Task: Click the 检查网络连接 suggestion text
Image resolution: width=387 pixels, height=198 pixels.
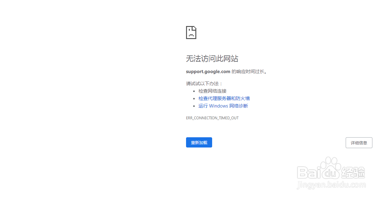Action: pyautogui.click(x=212, y=91)
